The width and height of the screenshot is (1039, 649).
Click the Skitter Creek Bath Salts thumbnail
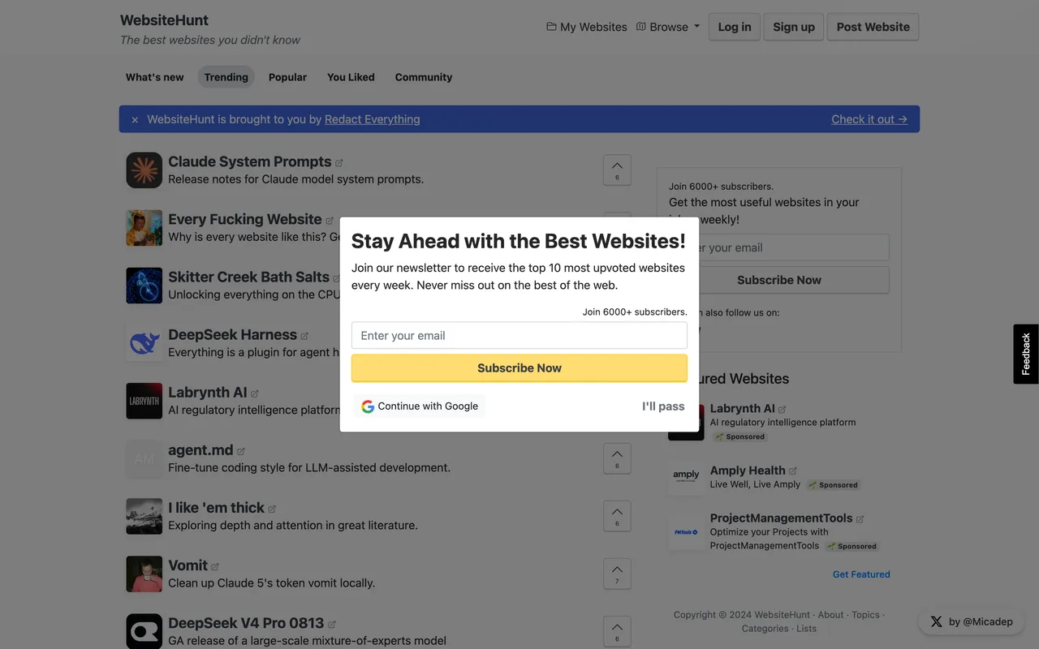point(144,286)
